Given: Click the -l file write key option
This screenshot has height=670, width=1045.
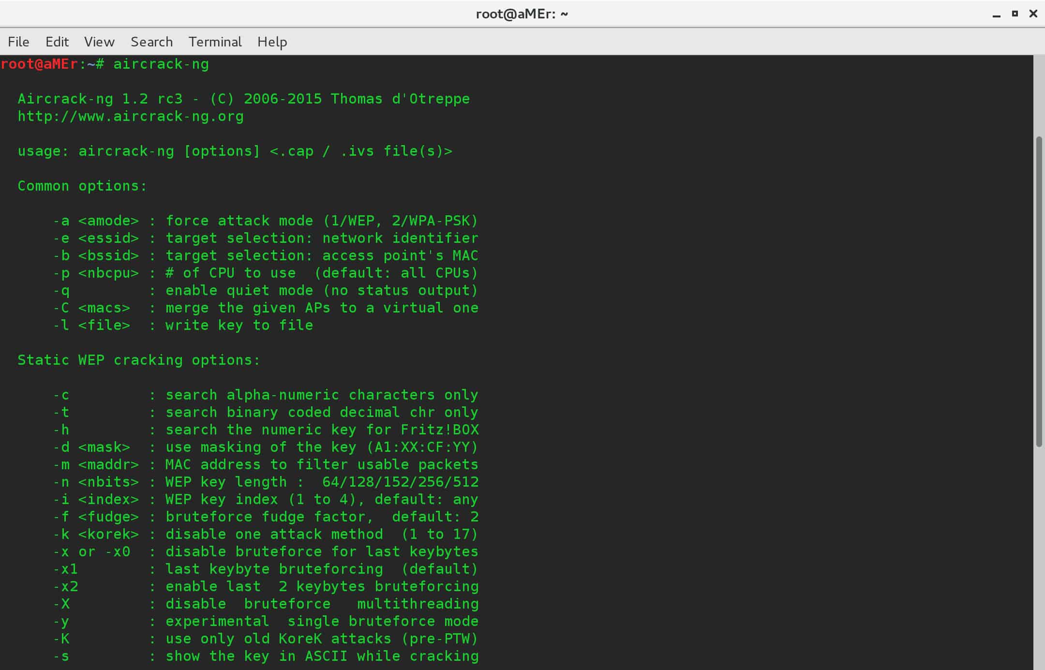Looking at the screenshot, I should pyautogui.click(x=186, y=325).
